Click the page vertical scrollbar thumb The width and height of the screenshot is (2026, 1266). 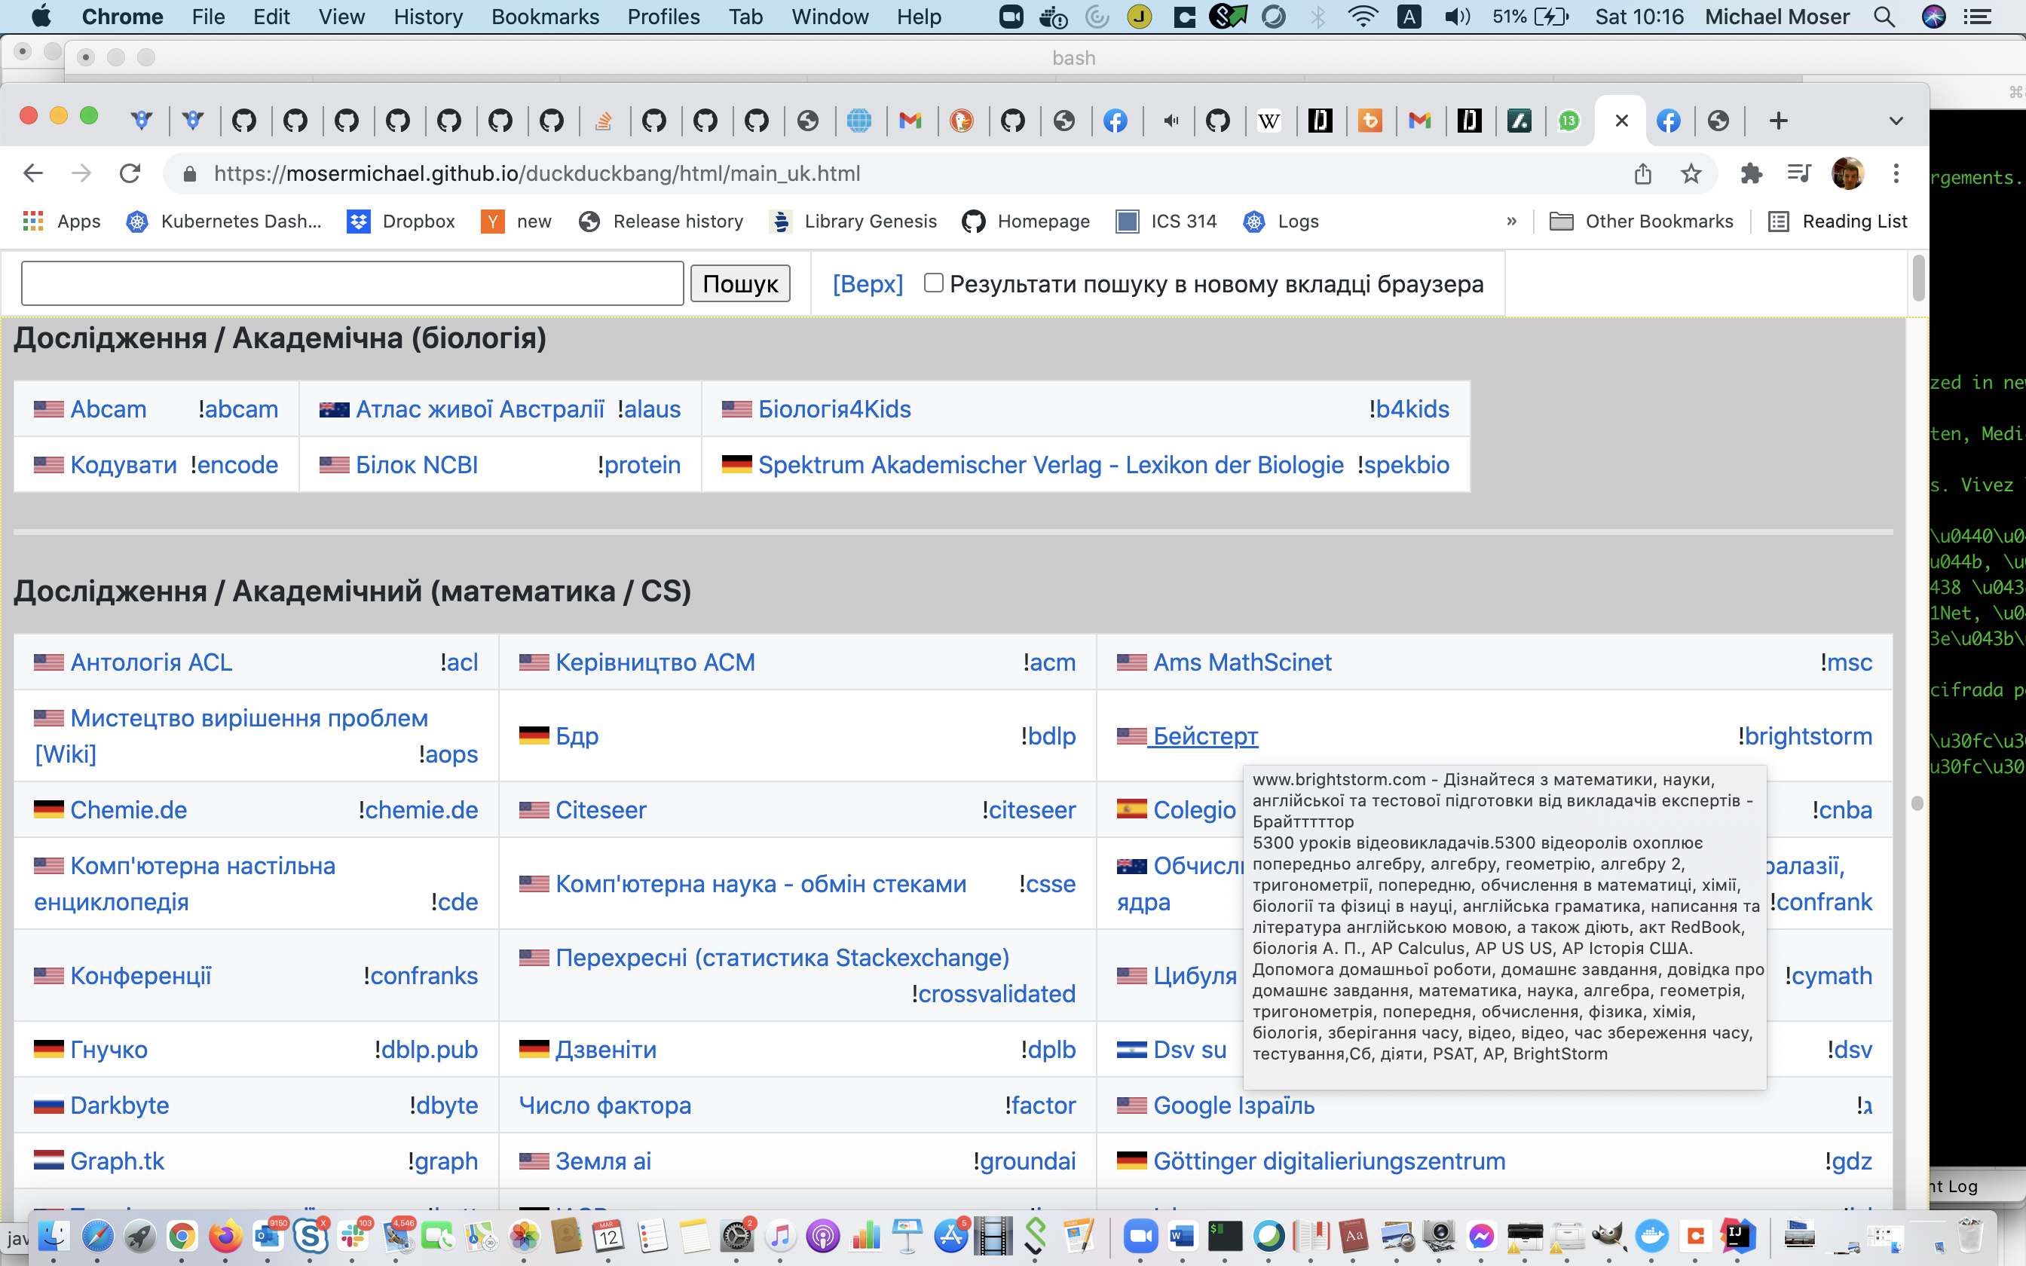[x=1919, y=279]
